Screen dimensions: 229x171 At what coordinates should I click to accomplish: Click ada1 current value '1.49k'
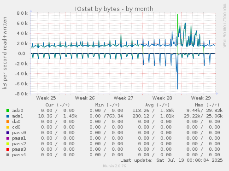(70, 116)
